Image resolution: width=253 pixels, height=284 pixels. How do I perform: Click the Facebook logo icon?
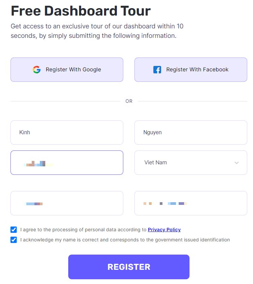157,70
